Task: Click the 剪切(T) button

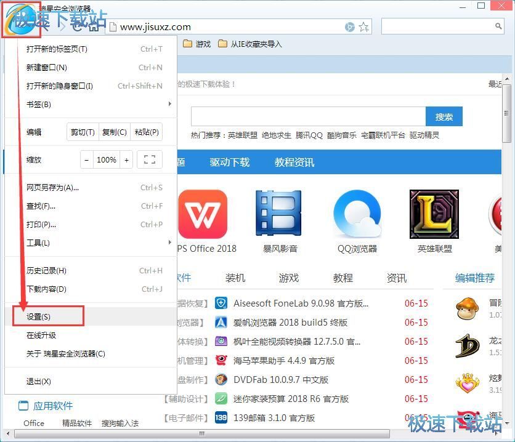Action: point(83,132)
